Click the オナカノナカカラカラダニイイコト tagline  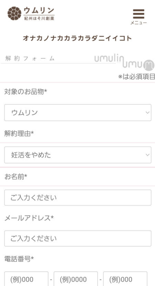[x=77, y=39]
